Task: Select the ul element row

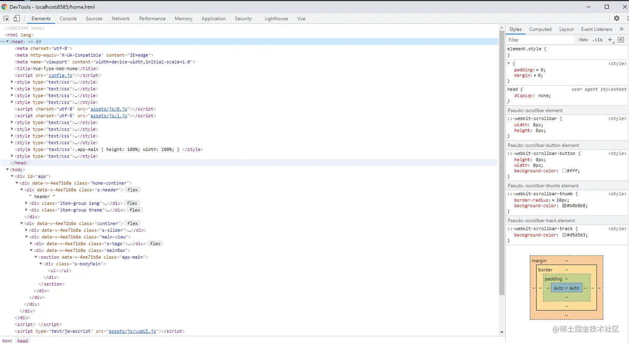Action: [x=60, y=270]
